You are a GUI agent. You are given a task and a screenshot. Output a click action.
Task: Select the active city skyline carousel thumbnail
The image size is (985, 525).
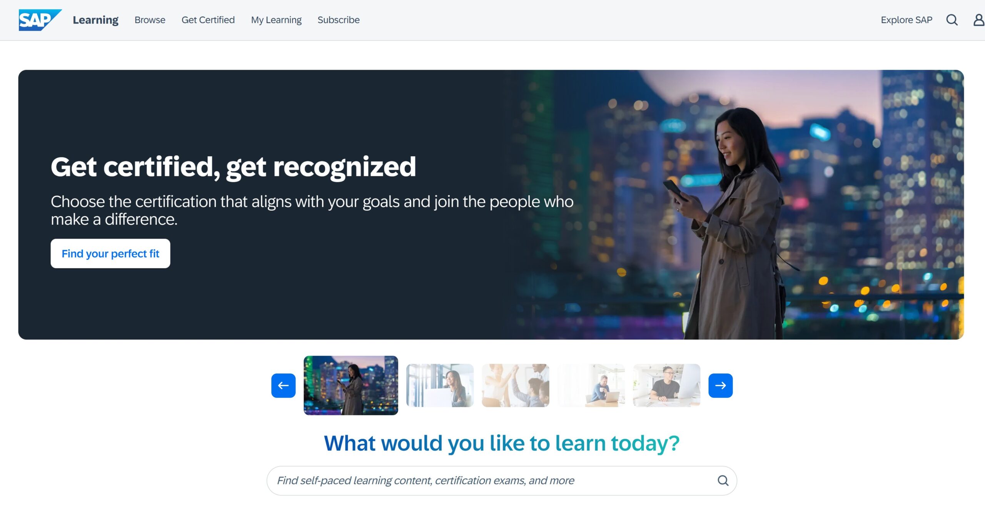[x=351, y=385]
